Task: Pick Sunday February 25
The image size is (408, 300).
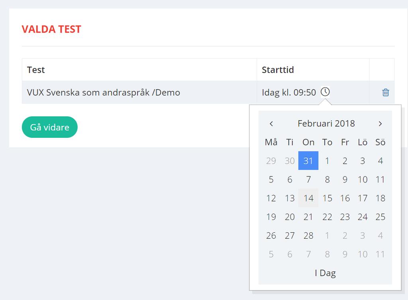Action: pos(380,217)
